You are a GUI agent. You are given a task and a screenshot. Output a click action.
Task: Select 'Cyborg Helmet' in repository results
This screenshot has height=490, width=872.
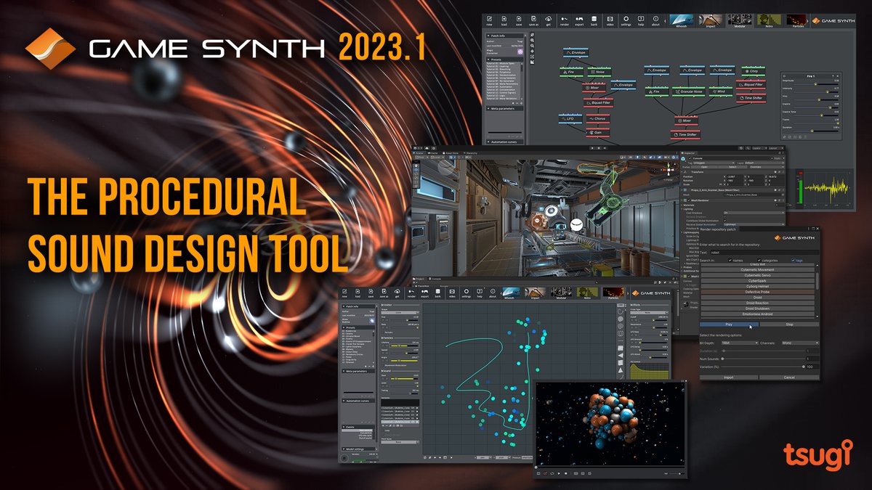[x=757, y=286]
